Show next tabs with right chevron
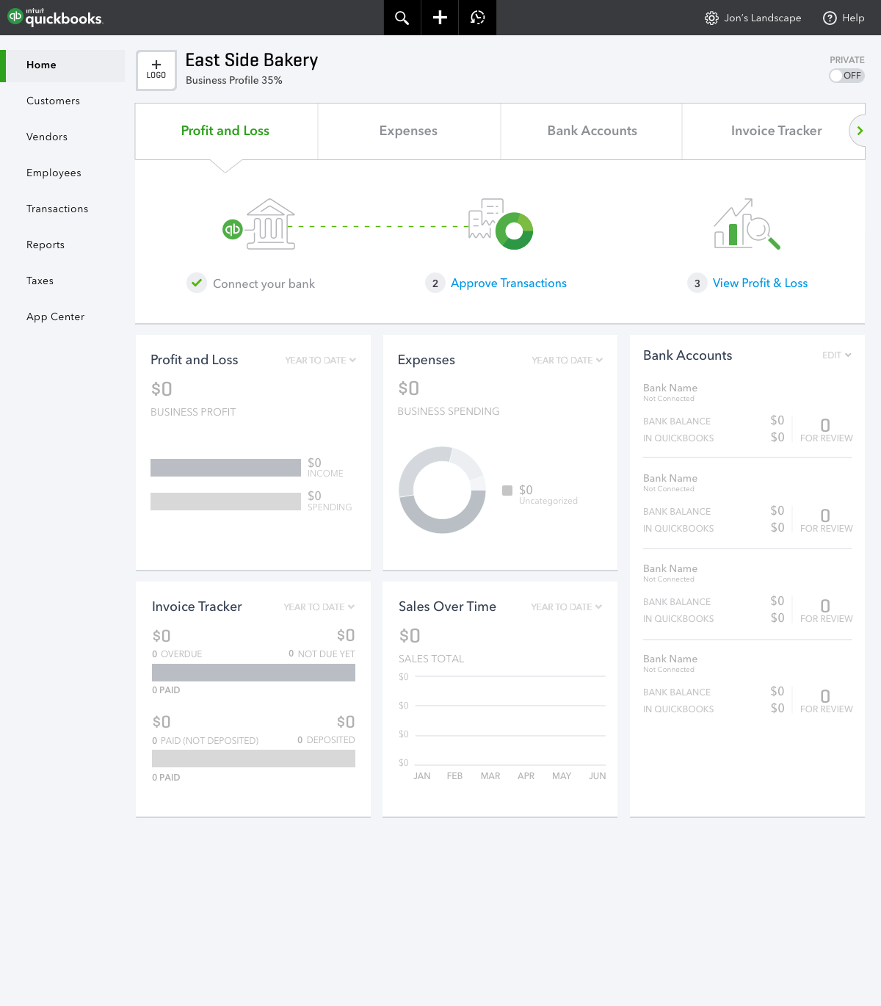 859,131
